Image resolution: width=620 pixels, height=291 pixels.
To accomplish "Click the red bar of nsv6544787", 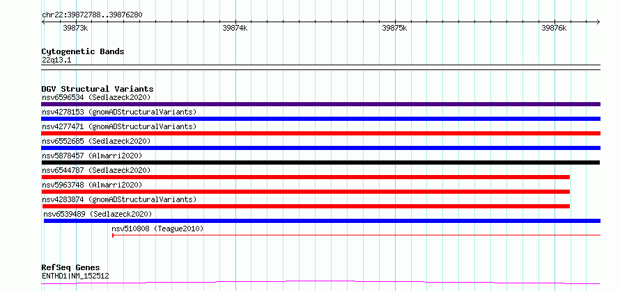I will [x=306, y=177].
